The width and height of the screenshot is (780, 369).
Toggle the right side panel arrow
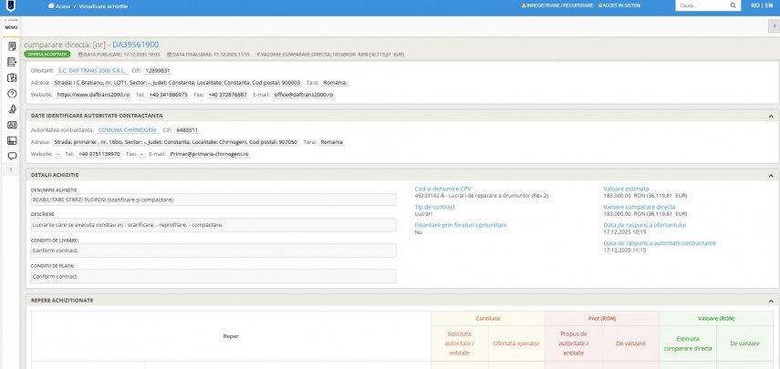(775, 27)
